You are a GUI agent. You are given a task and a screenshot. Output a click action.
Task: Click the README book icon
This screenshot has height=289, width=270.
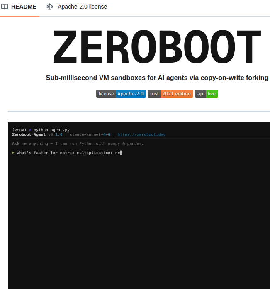pyautogui.click(x=5, y=7)
